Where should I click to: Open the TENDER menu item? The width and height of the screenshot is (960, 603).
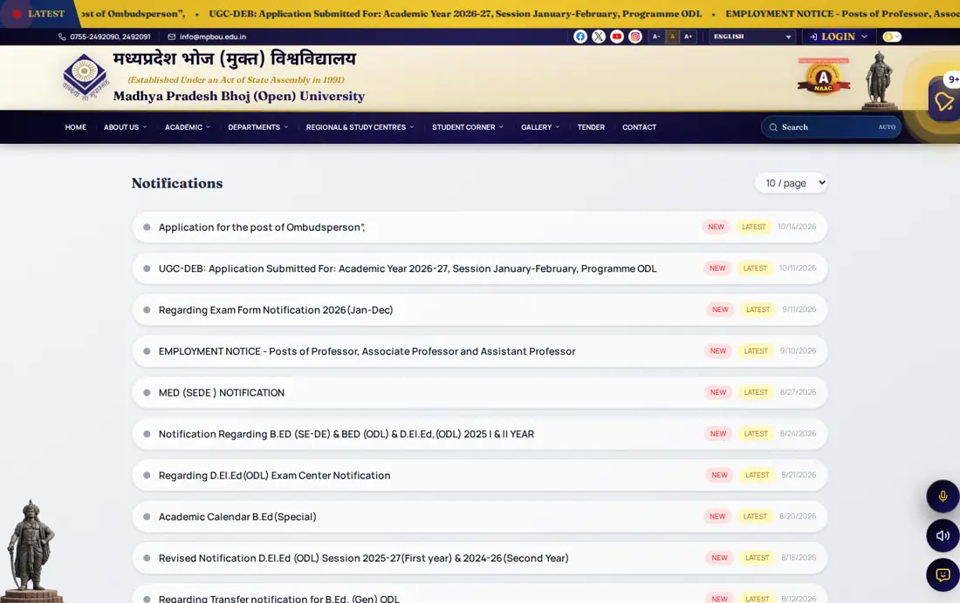pos(591,127)
